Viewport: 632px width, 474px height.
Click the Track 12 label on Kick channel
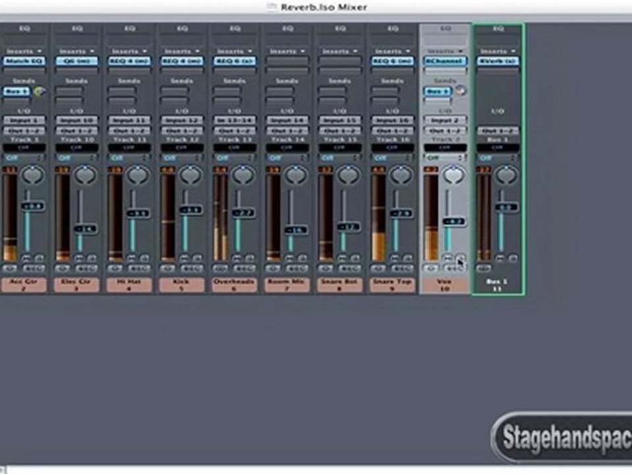pos(182,140)
